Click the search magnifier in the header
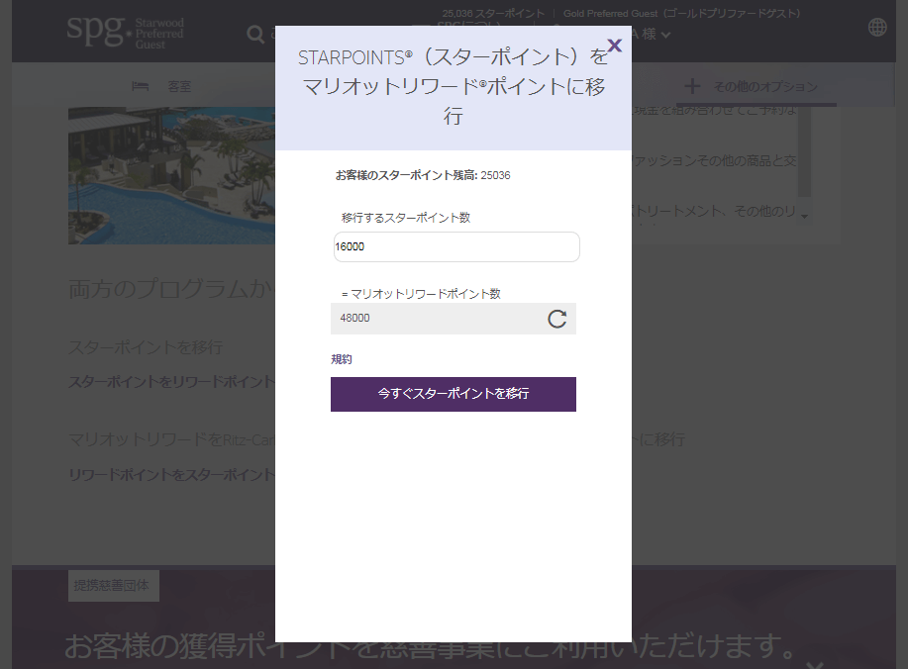The image size is (908, 669). pos(255,35)
